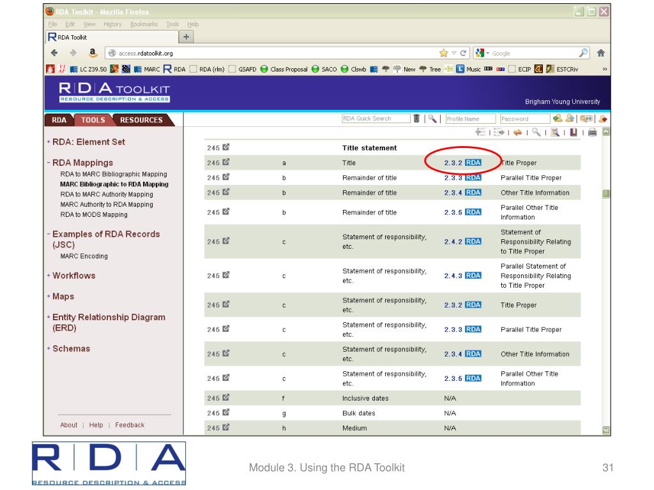Switch to the RESOURCES tab

point(140,119)
